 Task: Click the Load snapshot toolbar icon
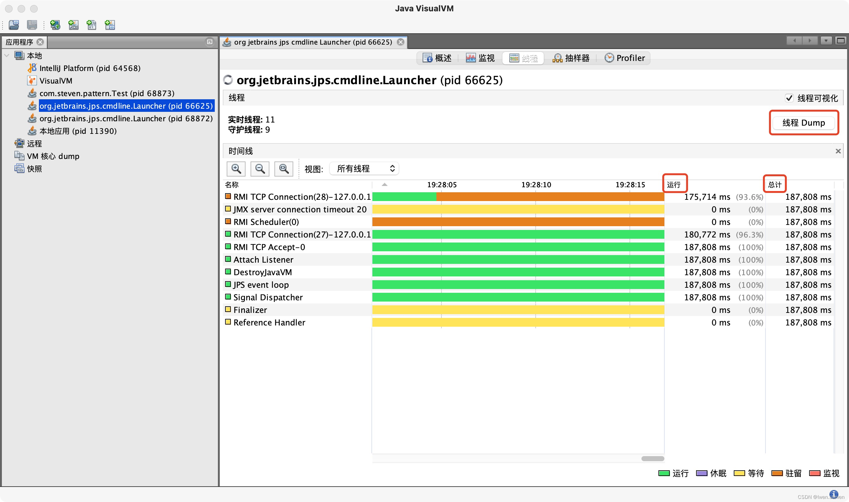pos(14,25)
